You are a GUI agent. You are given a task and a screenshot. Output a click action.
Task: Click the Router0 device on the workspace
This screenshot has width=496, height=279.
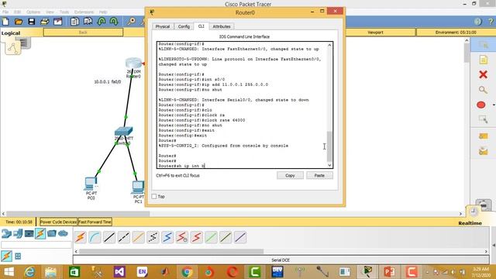pyautogui.click(x=133, y=64)
